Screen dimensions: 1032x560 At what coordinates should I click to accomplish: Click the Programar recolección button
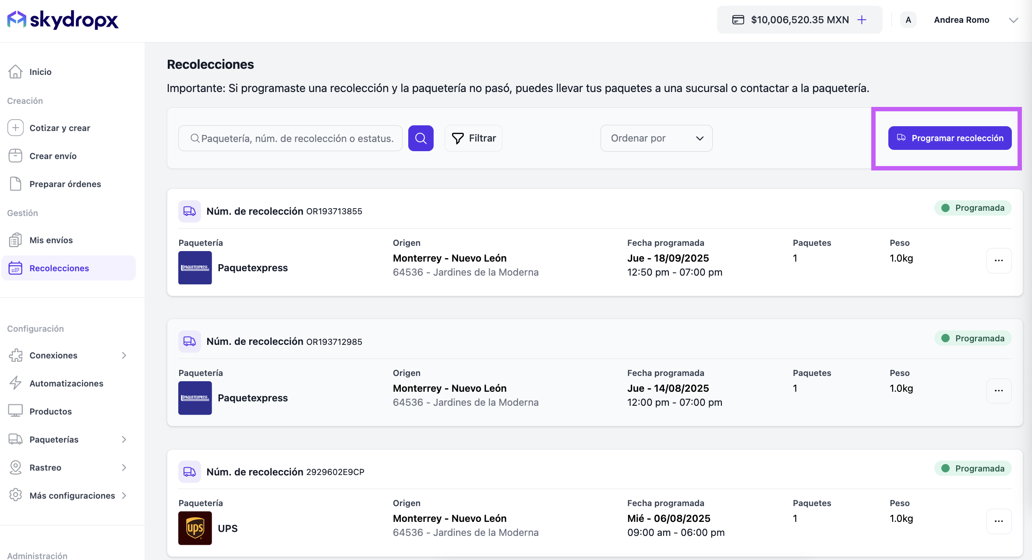click(x=950, y=138)
